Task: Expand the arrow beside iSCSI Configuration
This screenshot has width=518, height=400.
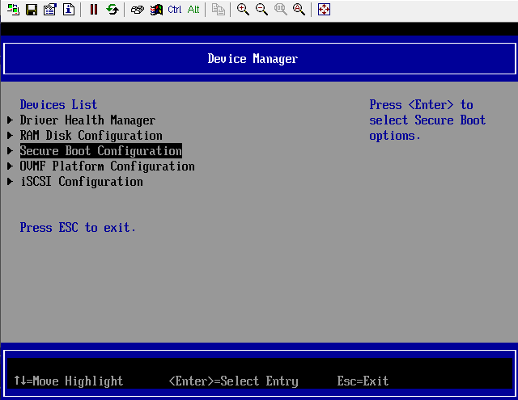Action: pyautogui.click(x=11, y=182)
